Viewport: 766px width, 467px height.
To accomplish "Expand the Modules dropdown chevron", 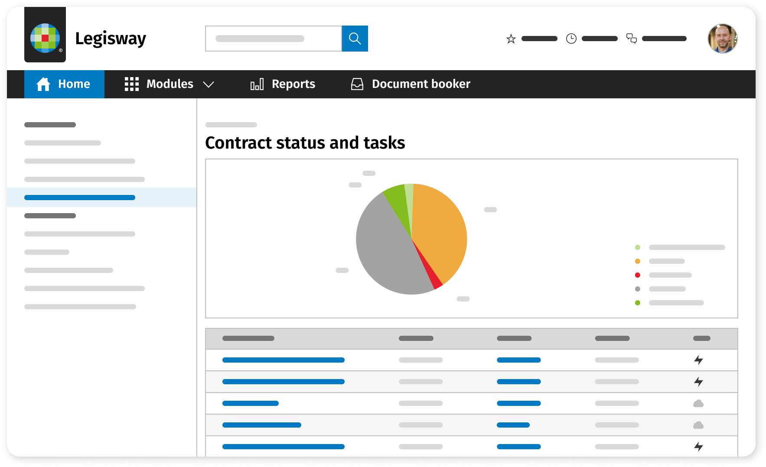I will tap(209, 84).
